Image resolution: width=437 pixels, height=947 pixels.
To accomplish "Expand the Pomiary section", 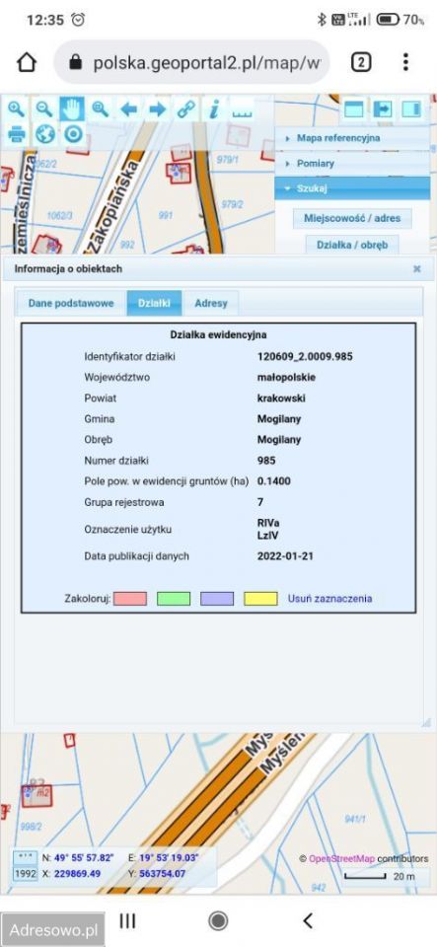I will coord(352,164).
